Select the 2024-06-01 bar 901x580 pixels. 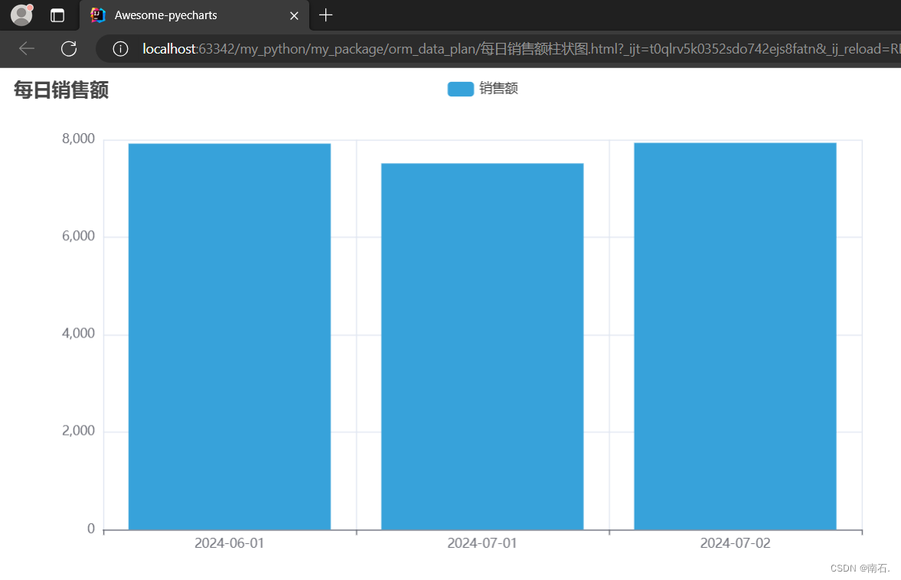[230, 337]
